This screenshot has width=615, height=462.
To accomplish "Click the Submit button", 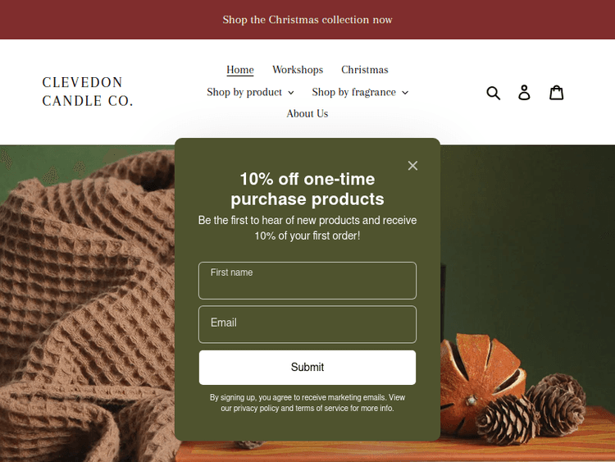I will click(307, 368).
